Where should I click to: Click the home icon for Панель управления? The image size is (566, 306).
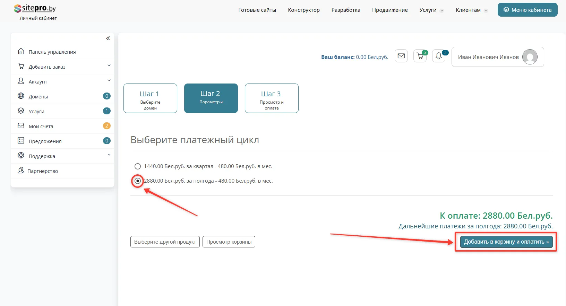21,51
